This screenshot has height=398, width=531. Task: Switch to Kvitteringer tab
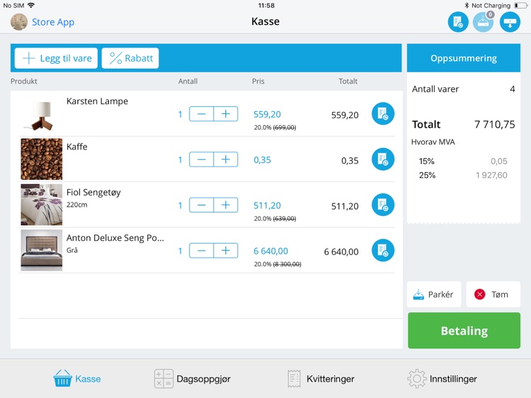[x=321, y=379]
